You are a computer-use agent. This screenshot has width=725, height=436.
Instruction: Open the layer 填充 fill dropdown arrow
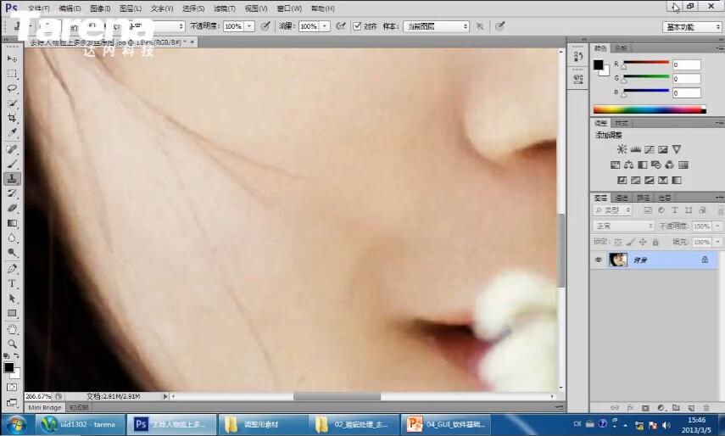click(717, 242)
